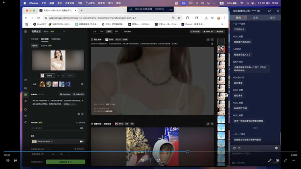Click the speaker volume icon in the player bar

(x=8, y=160)
